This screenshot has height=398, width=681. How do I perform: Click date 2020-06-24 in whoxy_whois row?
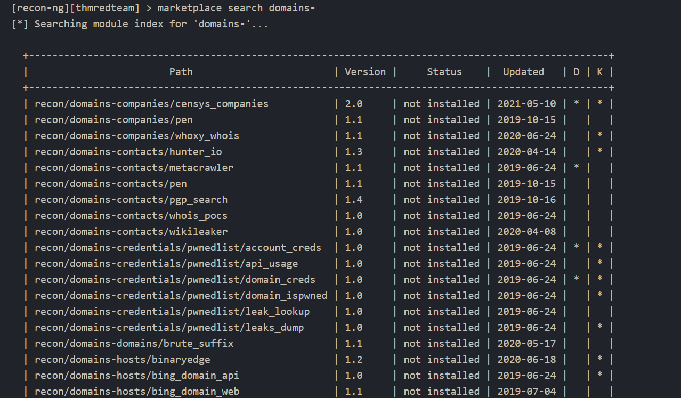pos(526,136)
